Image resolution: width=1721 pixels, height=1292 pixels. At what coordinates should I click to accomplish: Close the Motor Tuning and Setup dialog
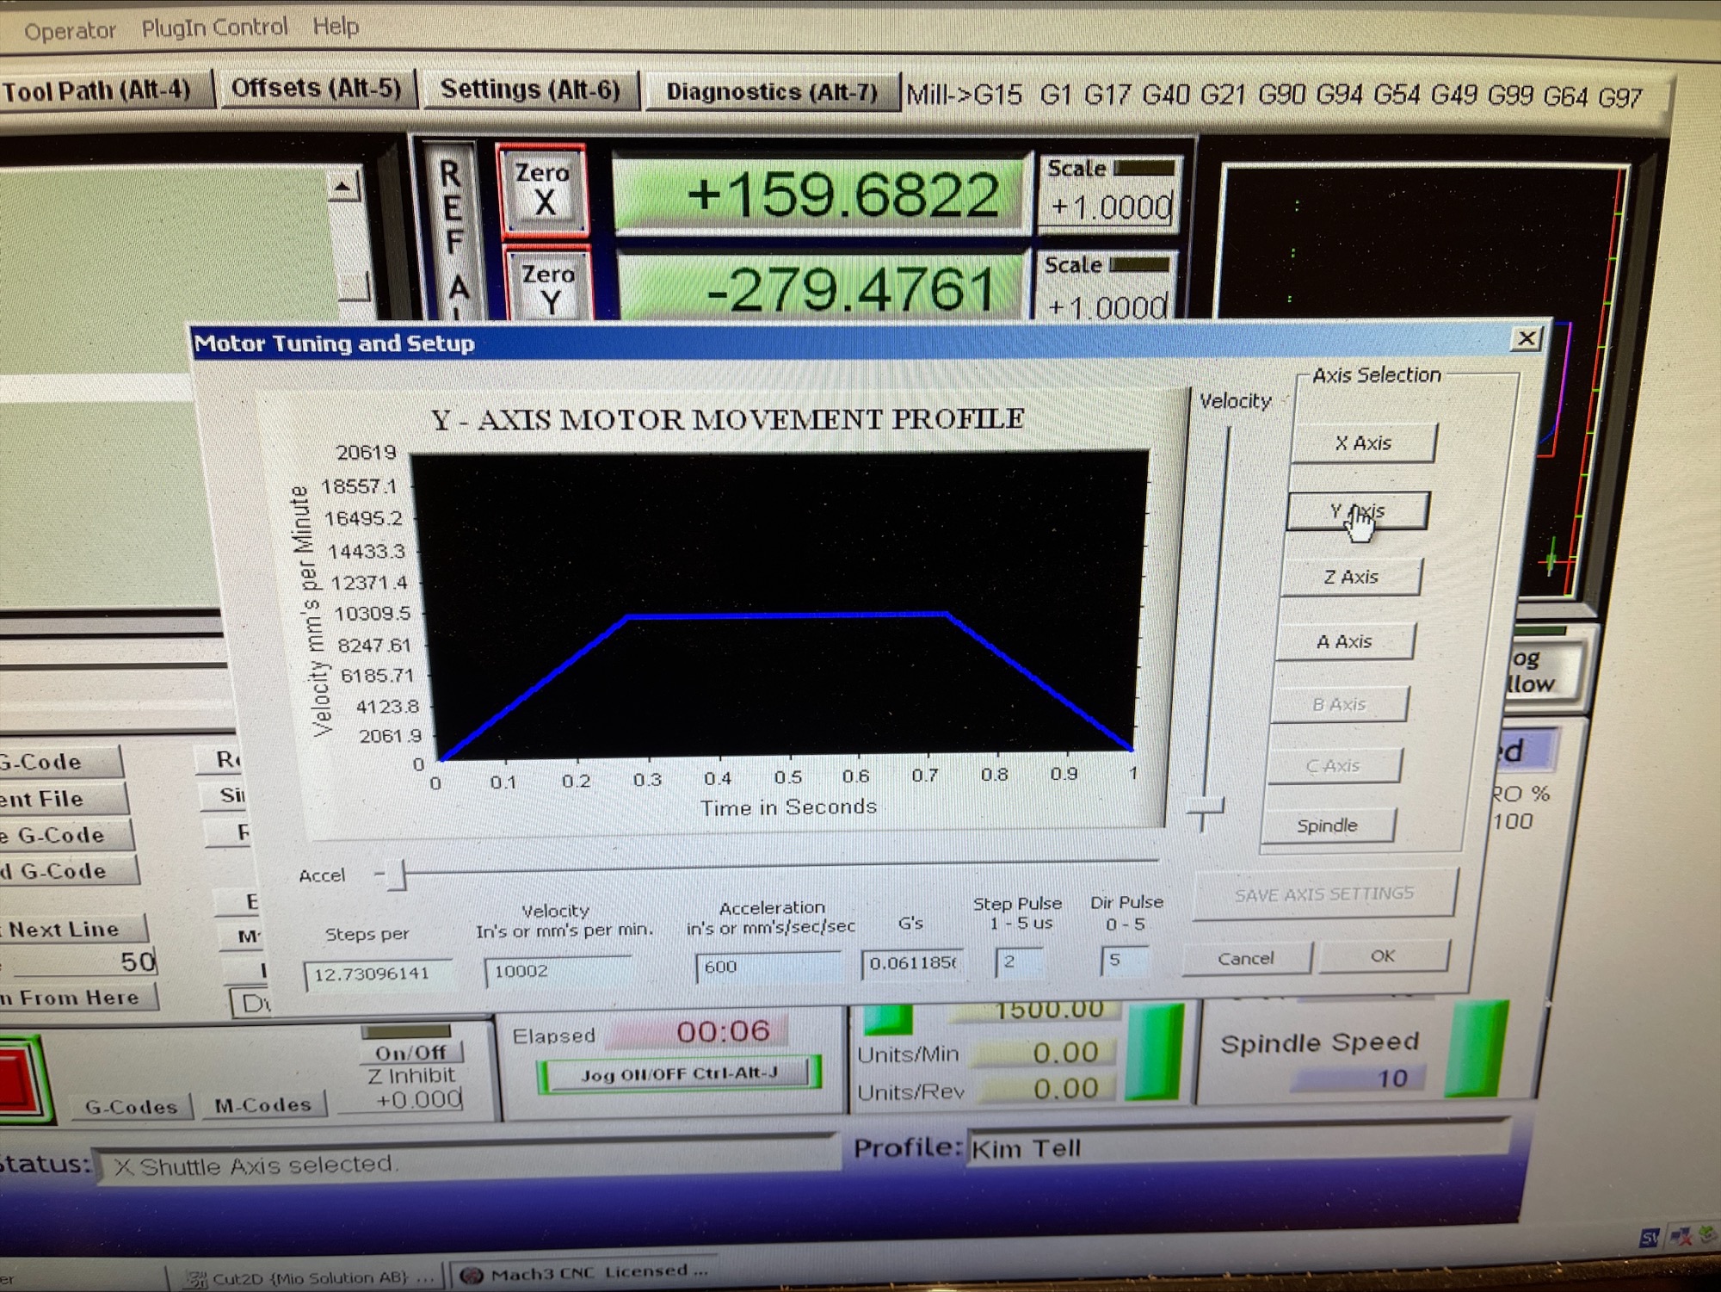coord(1526,338)
